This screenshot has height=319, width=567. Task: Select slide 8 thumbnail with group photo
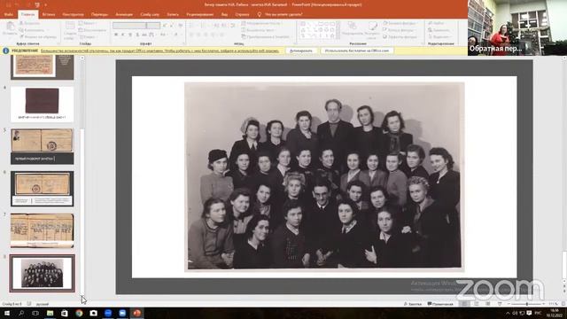[42, 273]
